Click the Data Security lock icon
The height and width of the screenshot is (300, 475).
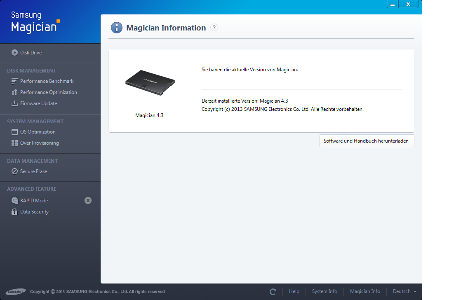pos(14,211)
